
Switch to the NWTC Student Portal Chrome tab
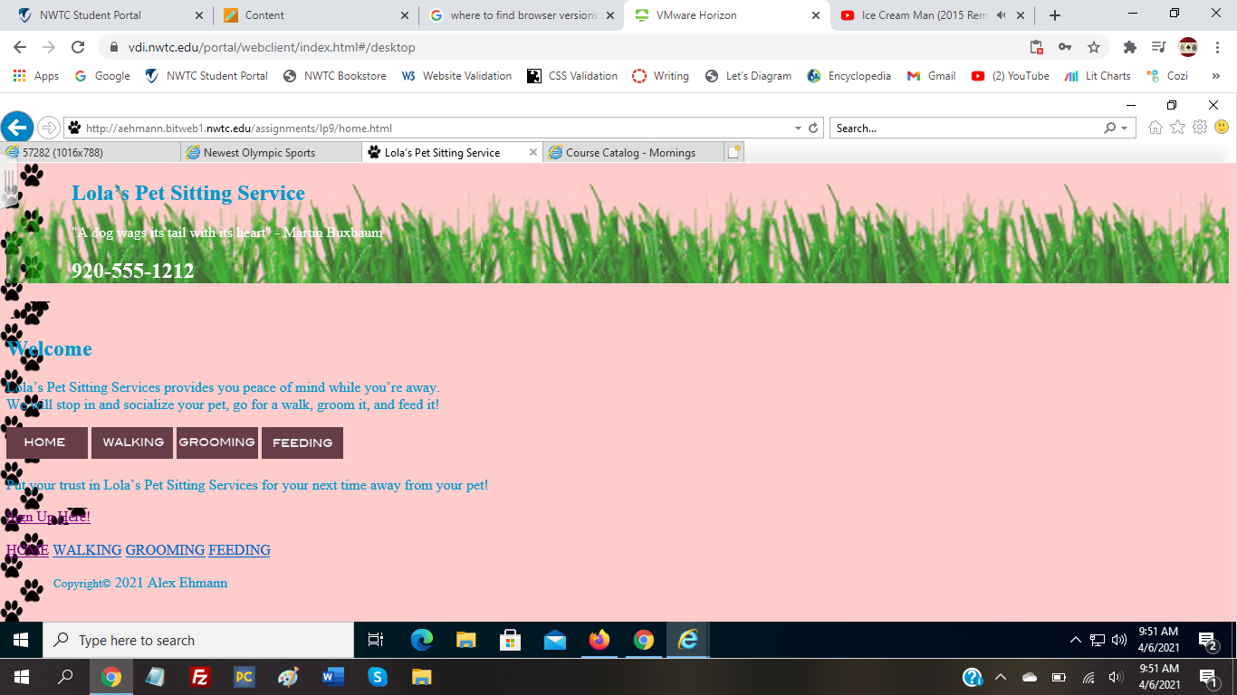pos(91,15)
